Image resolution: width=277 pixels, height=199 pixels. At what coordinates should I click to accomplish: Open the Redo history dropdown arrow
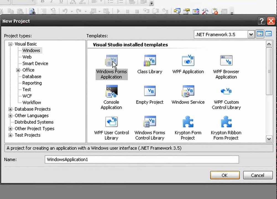click(85, 12)
